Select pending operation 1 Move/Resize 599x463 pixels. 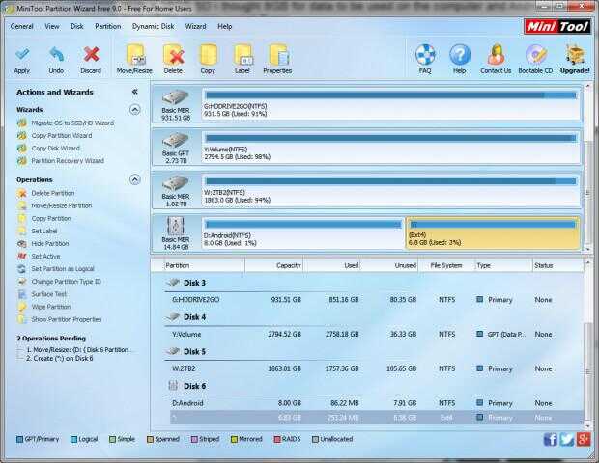[x=77, y=350]
